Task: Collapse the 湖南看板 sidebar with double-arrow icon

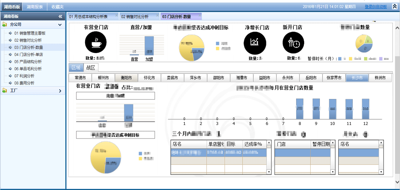Action: (x=60, y=17)
